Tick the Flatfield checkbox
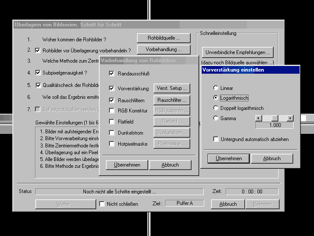Image resolution: width=314 pixels, height=236 pixels. pos(112,122)
